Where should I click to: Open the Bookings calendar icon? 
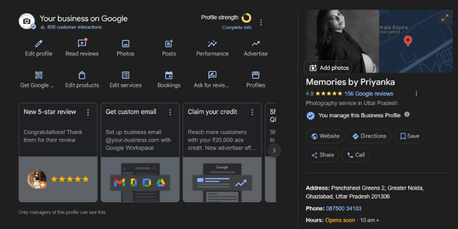[169, 75]
